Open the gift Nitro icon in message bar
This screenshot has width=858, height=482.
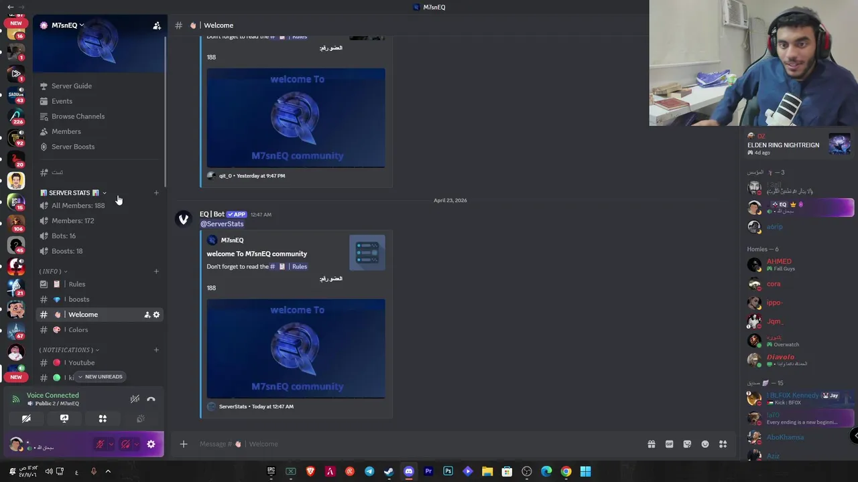pos(651,444)
